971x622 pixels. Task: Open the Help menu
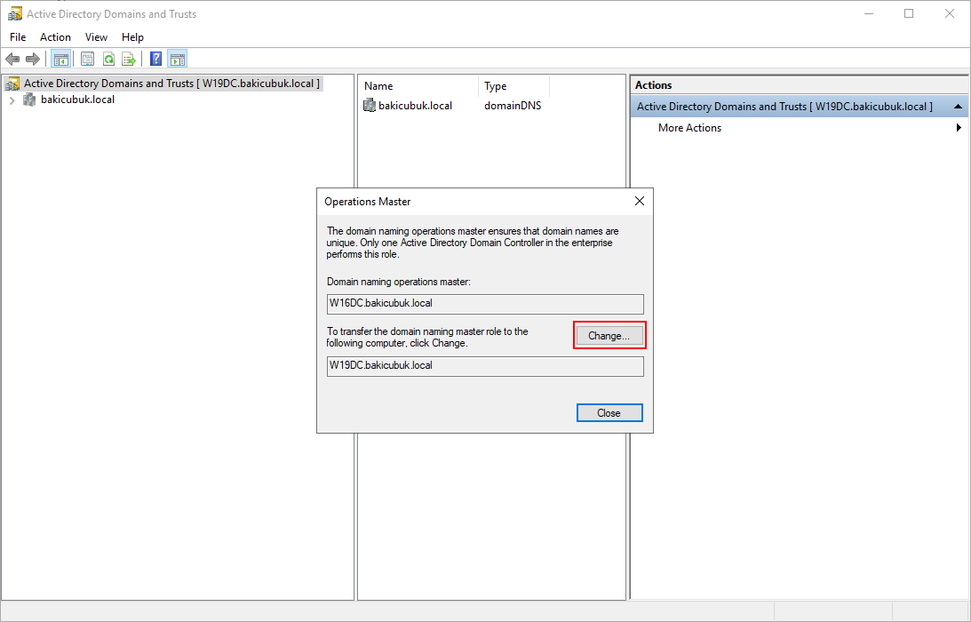point(132,37)
